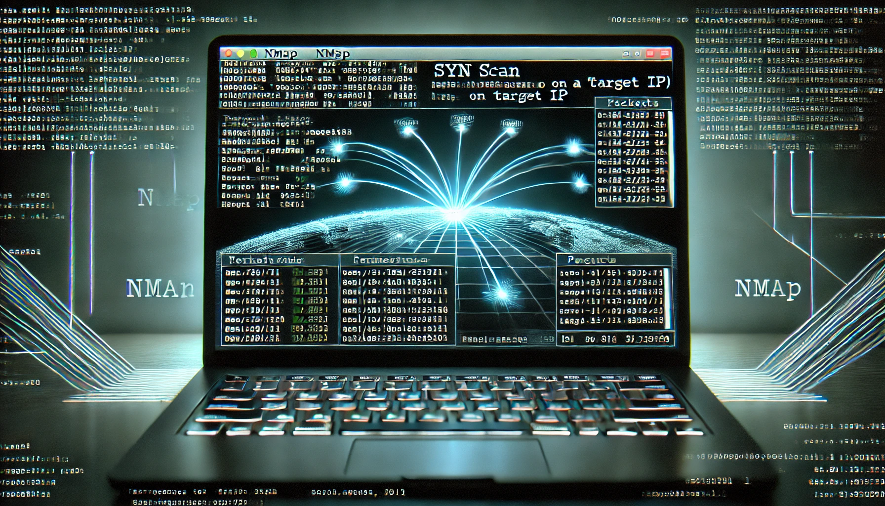885x506 pixels.
Task: Click the text "on a target IP)"
Action: coord(610,83)
